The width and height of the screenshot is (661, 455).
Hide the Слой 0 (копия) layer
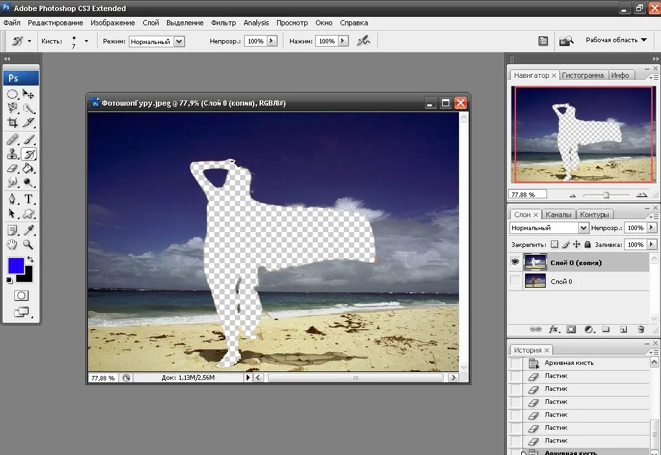tap(515, 262)
